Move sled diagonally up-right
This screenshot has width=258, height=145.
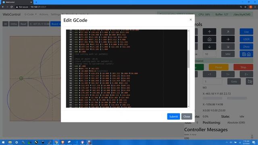point(228,32)
